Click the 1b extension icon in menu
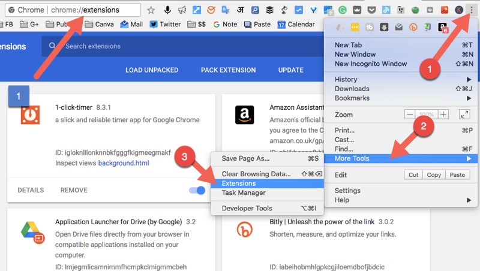 (x=370, y=27)
